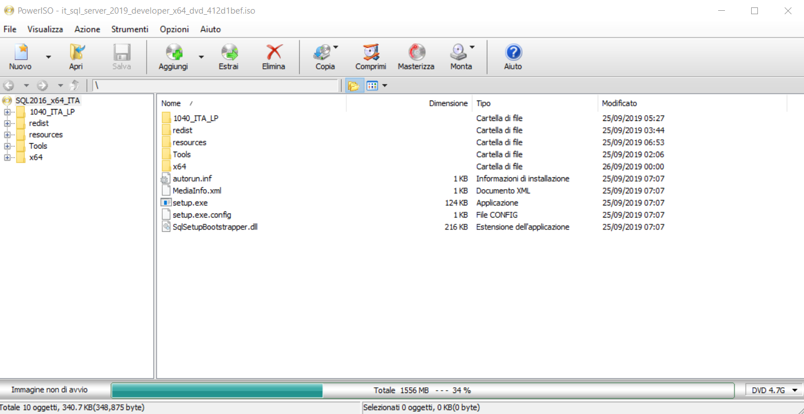Click the Selezionati 0 oggetti status text
The height and width of the screenshot is (414, 804).
421,407
